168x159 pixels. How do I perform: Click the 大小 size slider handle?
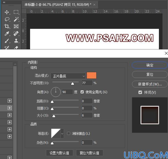coord(54,116)
